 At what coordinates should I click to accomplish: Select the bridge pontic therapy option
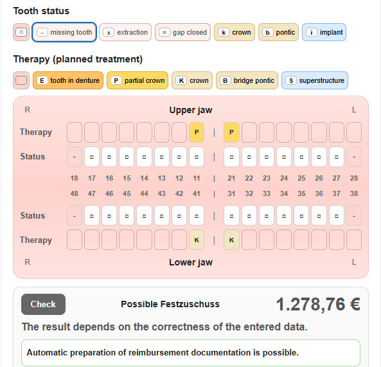247,80
